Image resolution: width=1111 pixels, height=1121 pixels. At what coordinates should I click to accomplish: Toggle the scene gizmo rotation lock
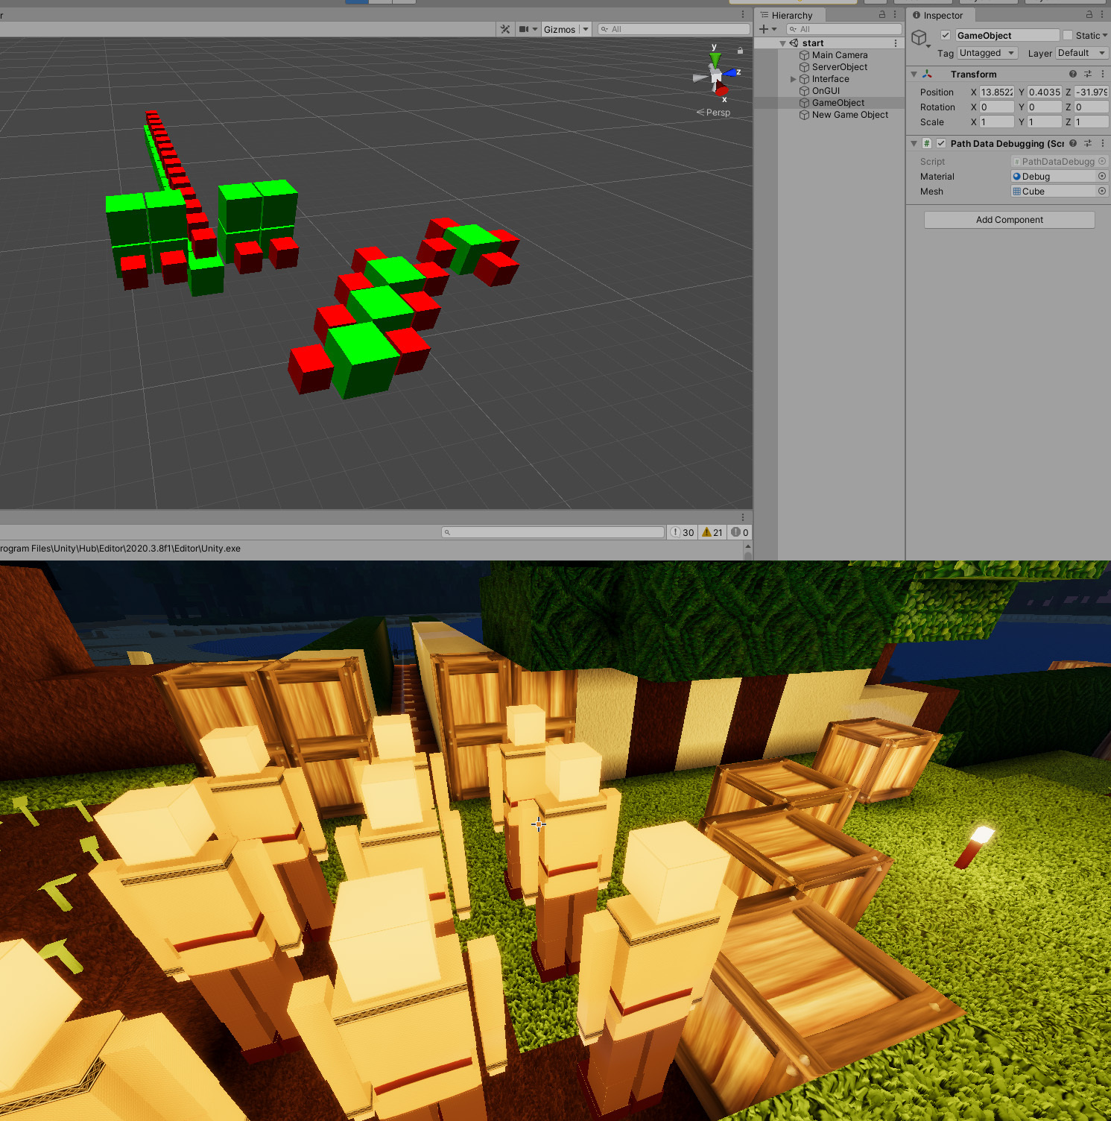[740, 51]
